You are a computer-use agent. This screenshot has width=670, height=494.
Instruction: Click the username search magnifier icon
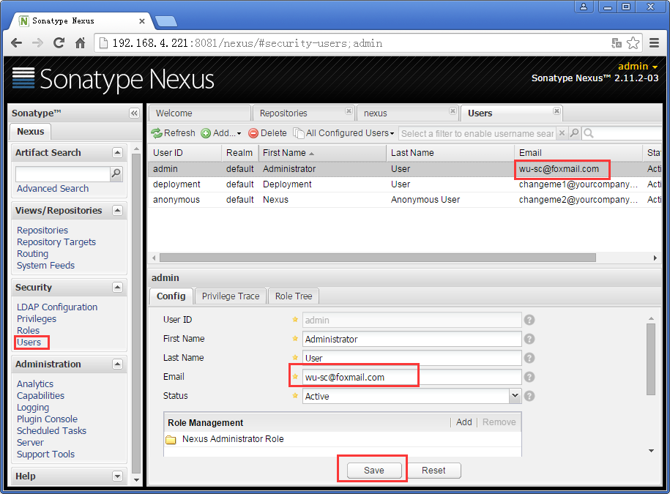(x=574, y=133)
